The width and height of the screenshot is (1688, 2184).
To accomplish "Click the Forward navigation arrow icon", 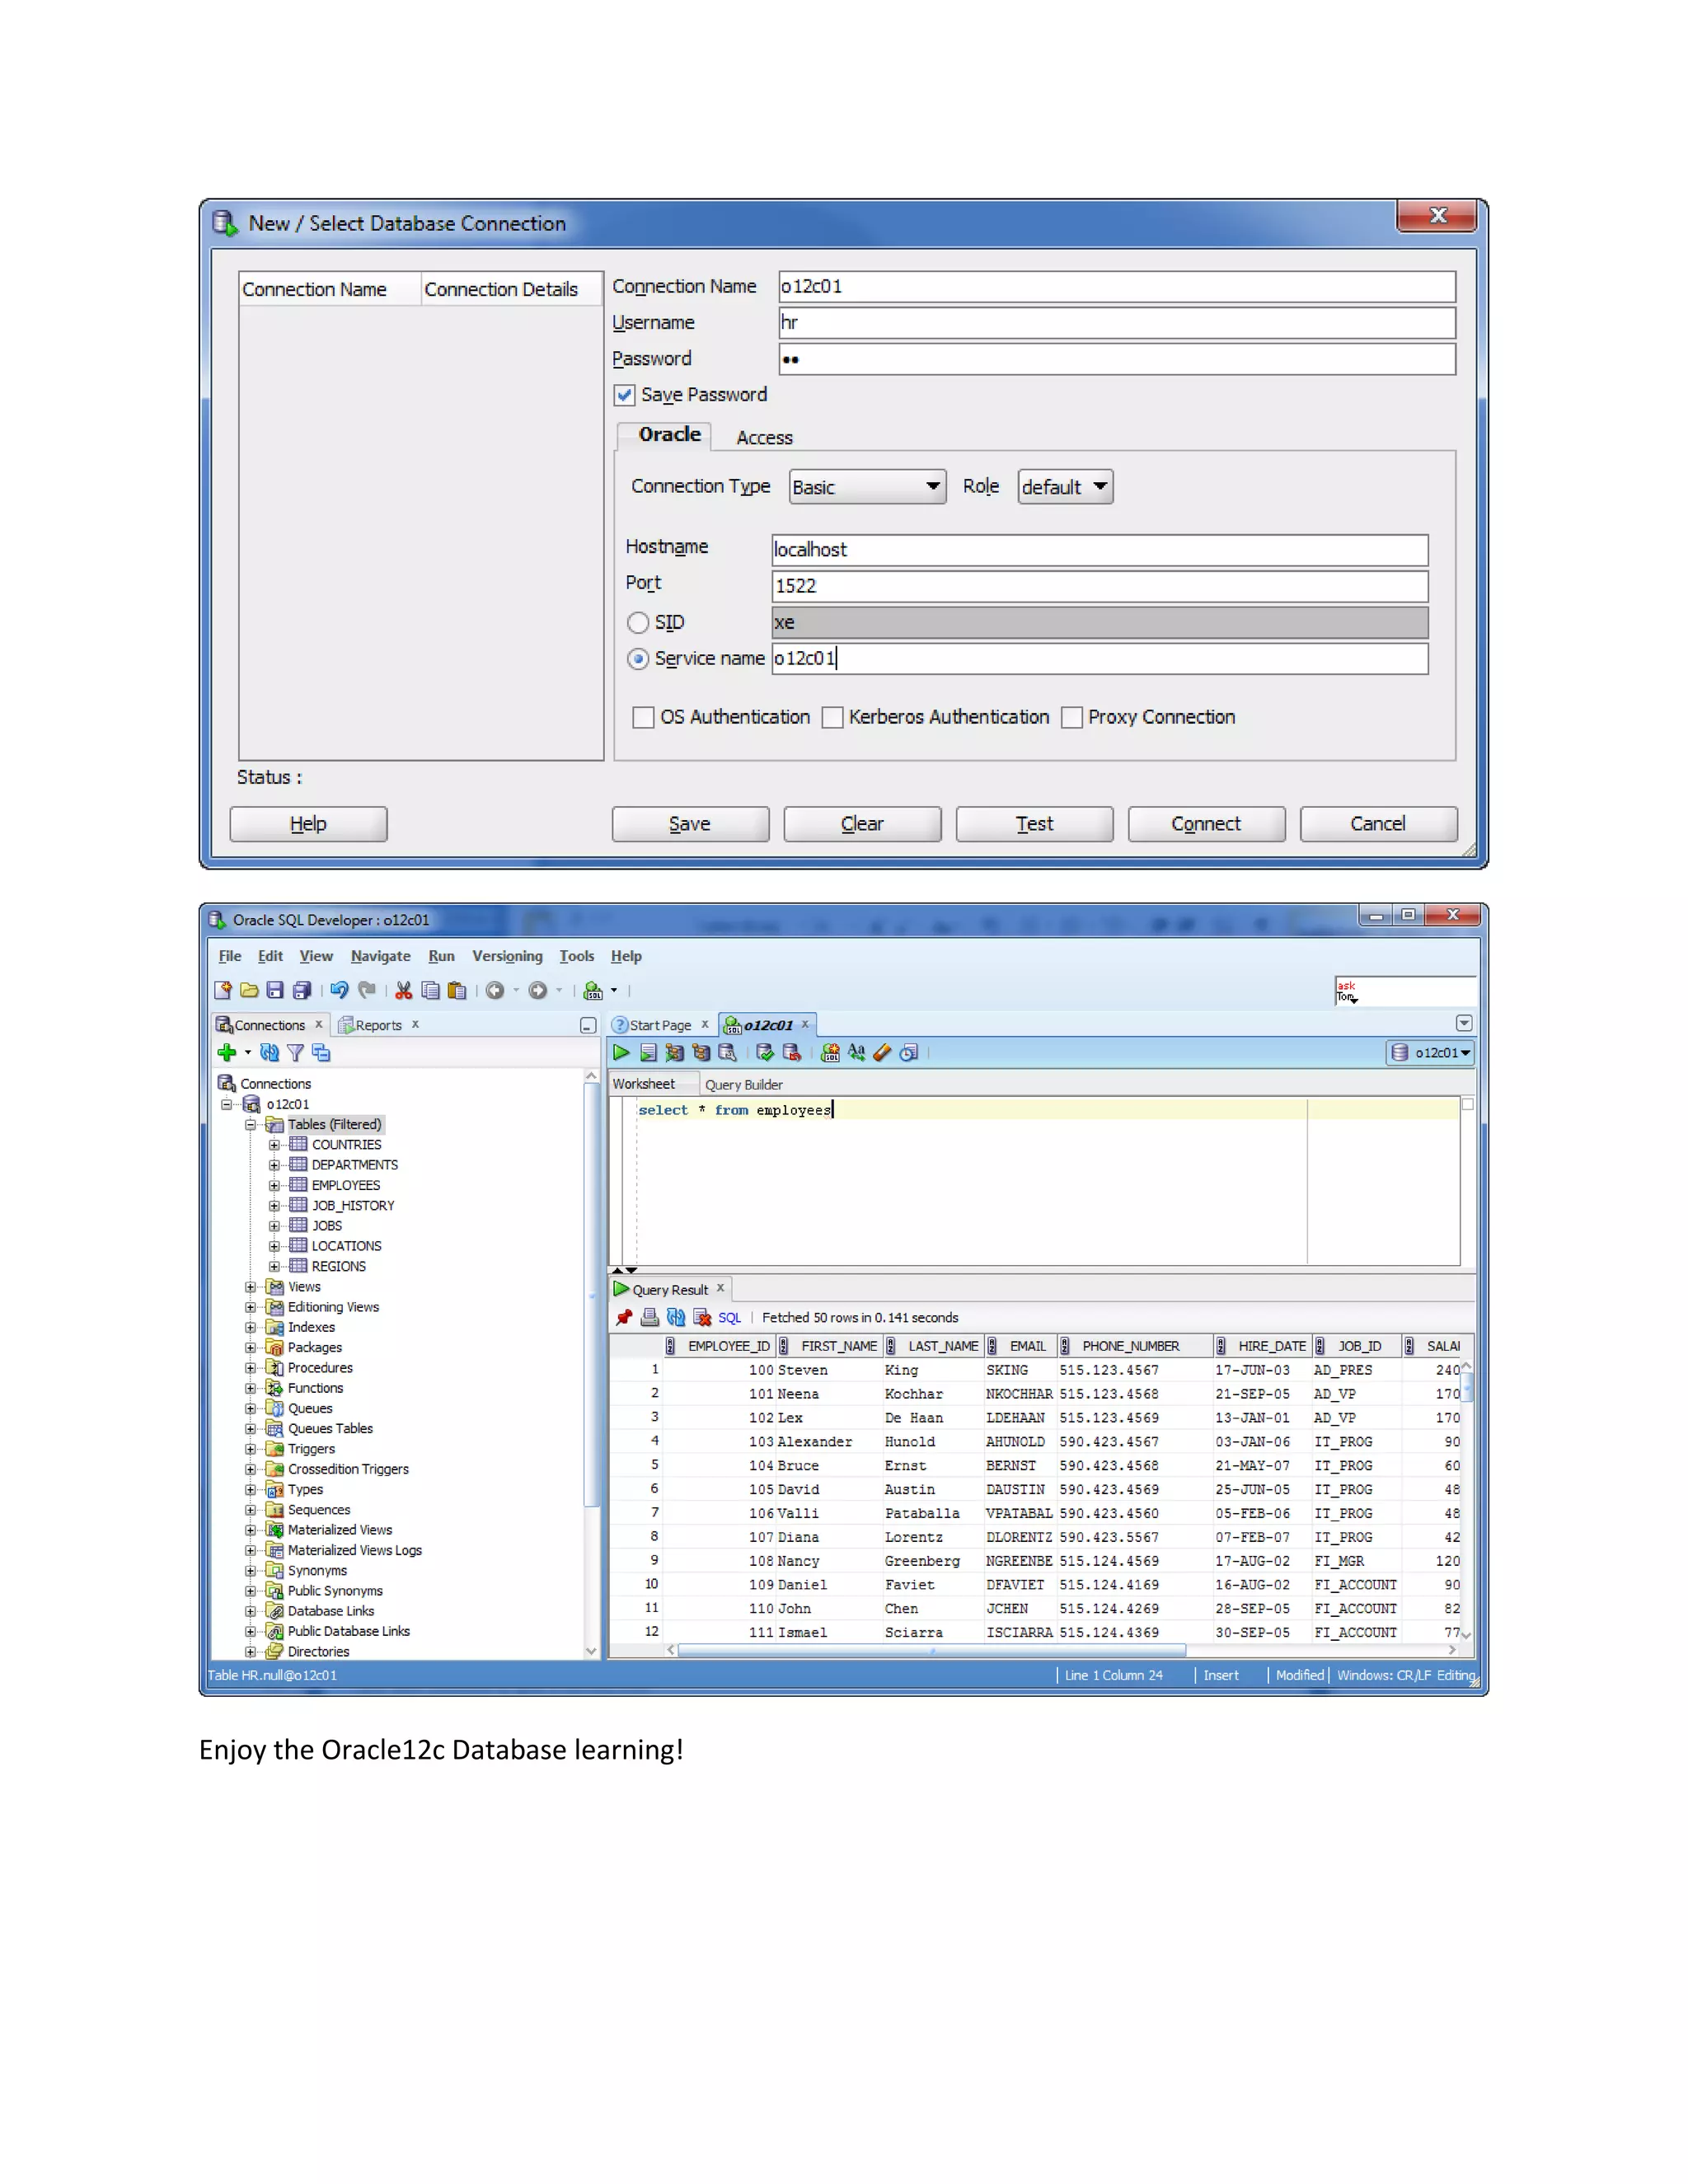I will (x=538, y=990).
